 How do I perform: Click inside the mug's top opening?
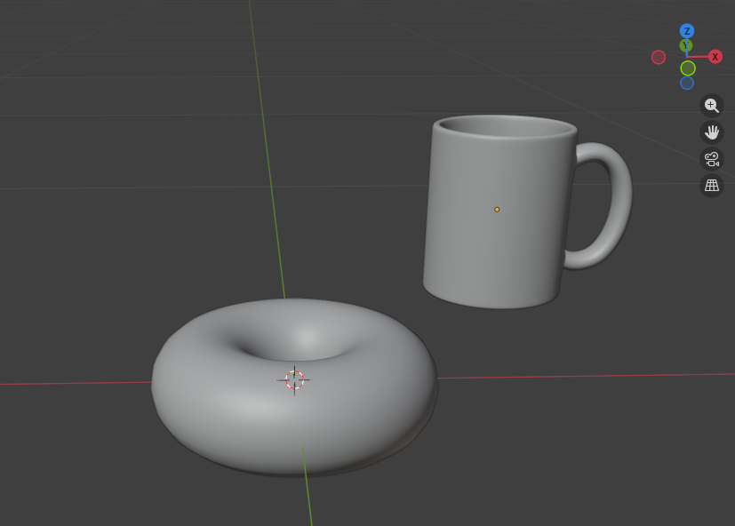507,127
